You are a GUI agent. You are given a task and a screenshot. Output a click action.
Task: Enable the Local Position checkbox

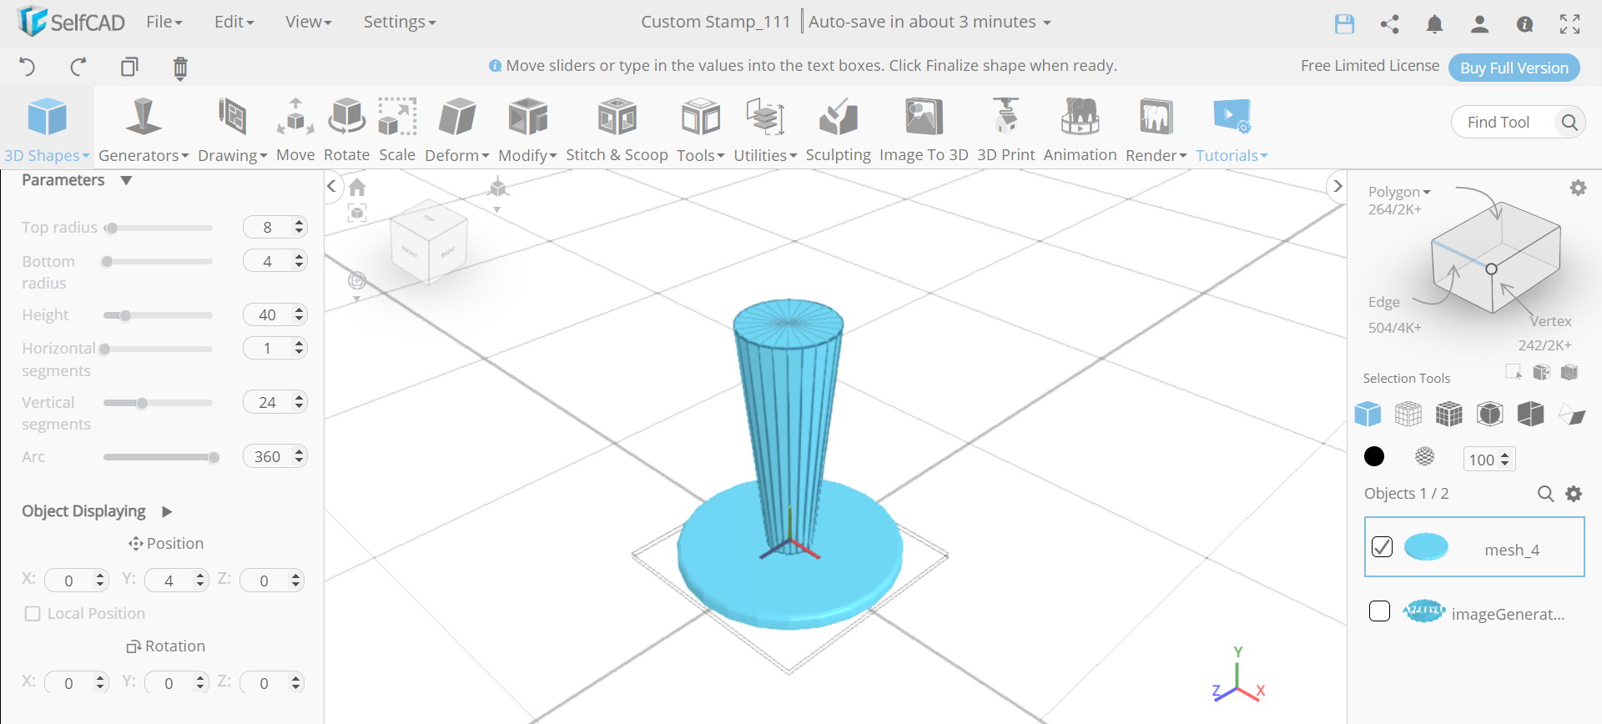(x=33, y=614)
